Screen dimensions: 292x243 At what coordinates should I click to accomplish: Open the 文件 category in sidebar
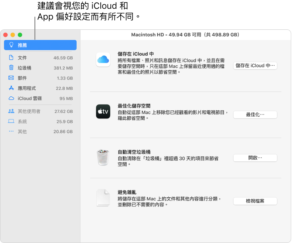[x=40, y=58]
